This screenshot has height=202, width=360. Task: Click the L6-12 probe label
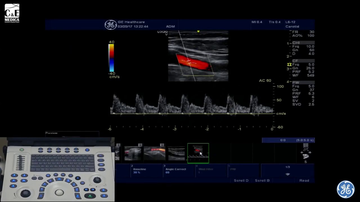coord(290,22)
